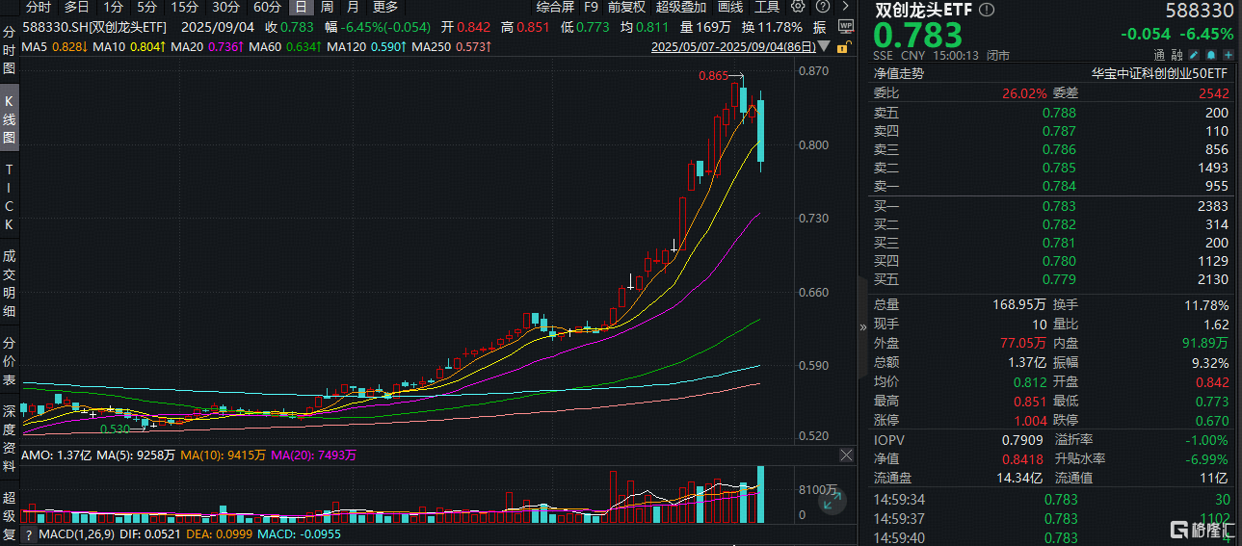
Task: Click the 0.530 low price marker
Action: (x=114, y=429)
